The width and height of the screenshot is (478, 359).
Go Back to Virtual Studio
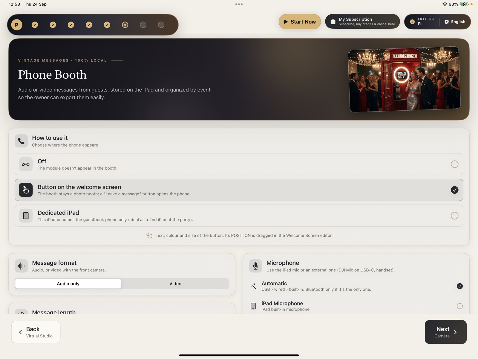[36, 332]
